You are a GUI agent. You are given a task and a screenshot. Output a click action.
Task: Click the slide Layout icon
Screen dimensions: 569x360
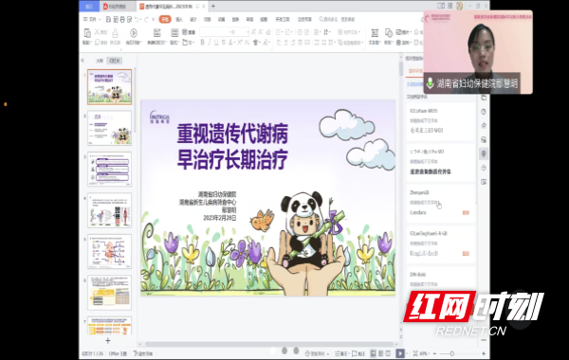point(174,33)
